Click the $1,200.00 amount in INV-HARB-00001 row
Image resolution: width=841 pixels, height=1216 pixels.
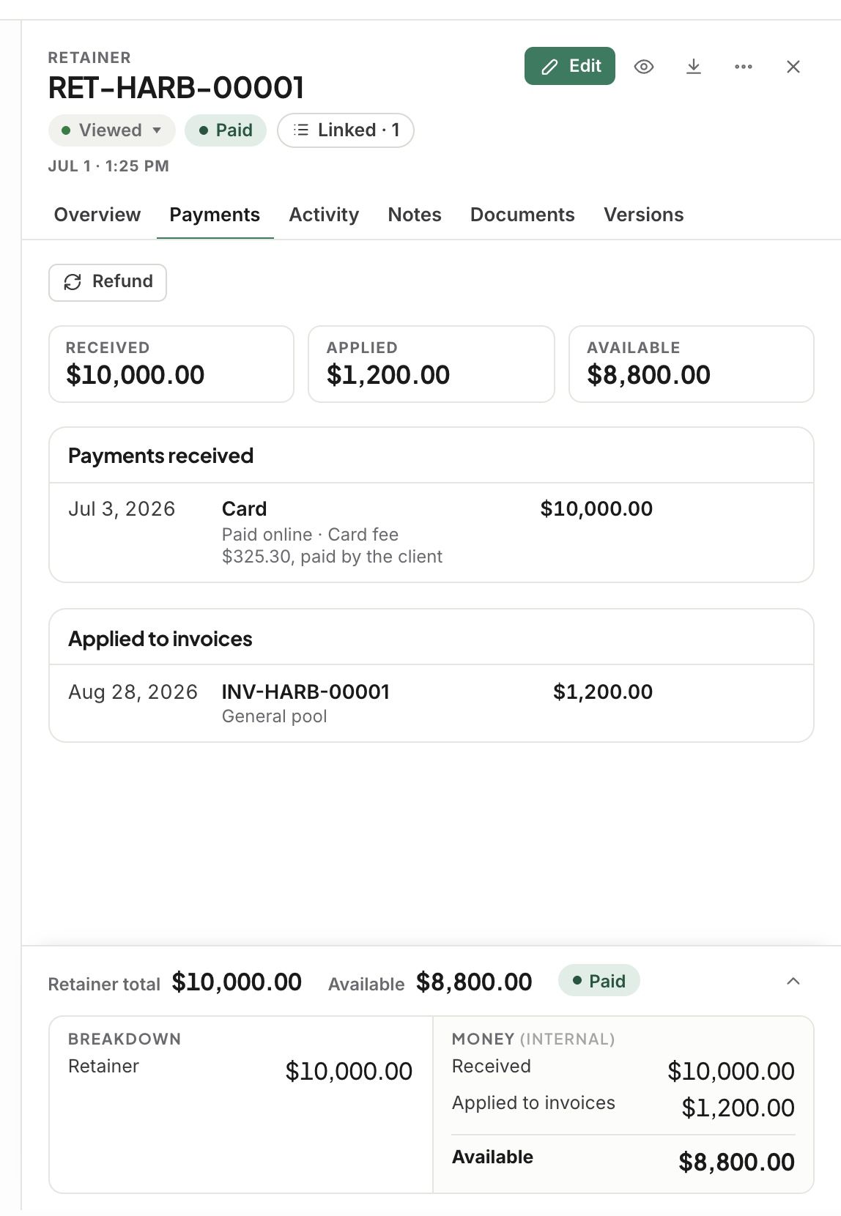pos(603,692)
